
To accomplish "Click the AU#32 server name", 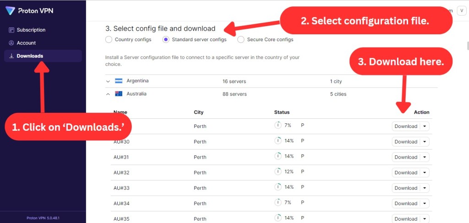I will point(121,173).
